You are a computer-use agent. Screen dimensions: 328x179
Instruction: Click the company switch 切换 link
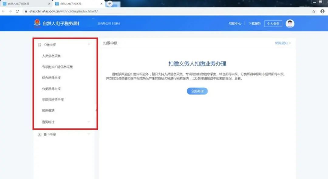116,24
